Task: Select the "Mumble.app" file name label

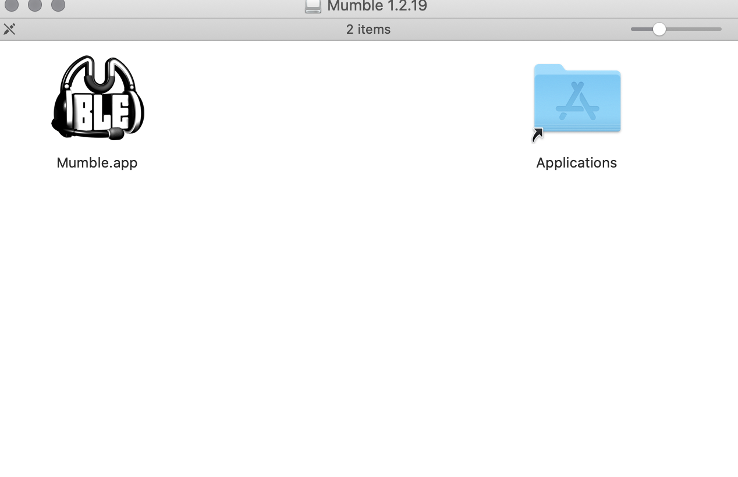Action: 97,163
